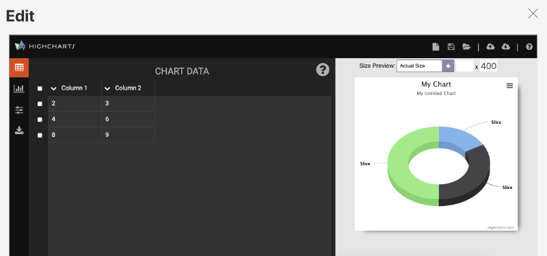Switch to the chart templates bar icon
The height and width of the screenshot is (256, 547).
19,89
